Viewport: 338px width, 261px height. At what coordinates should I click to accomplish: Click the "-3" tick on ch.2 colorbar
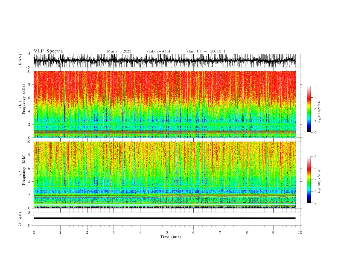(315, 157)
